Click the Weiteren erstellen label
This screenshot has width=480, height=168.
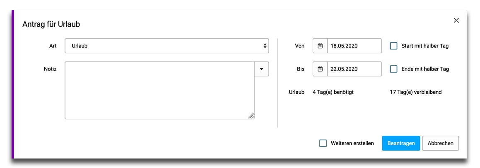click(352, 143)
